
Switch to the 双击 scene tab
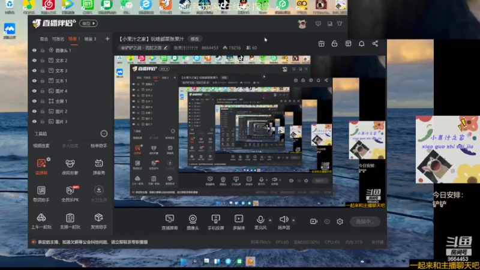click(x=44, y=39)
